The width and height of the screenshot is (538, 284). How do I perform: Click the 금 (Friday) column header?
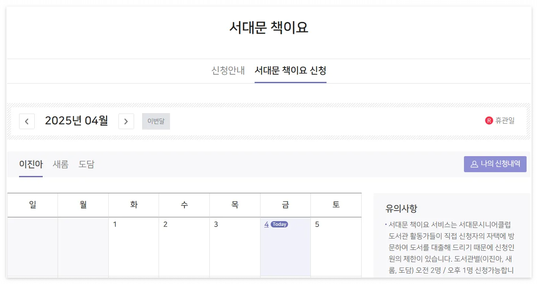pos(285,205)
